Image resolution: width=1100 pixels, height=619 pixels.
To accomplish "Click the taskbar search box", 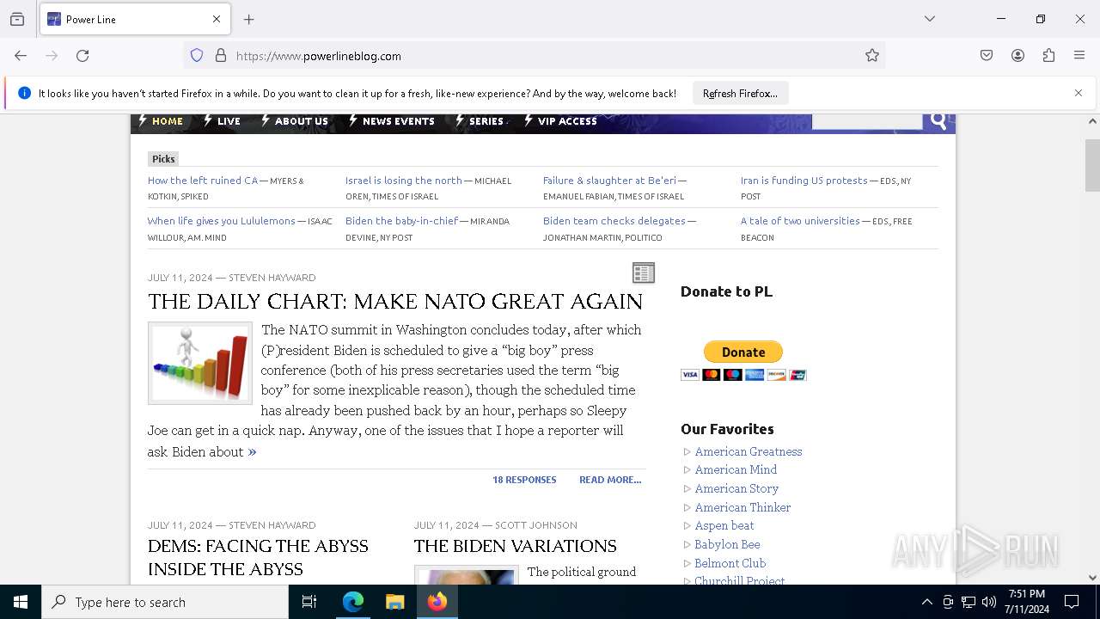I will coord(165,602).
